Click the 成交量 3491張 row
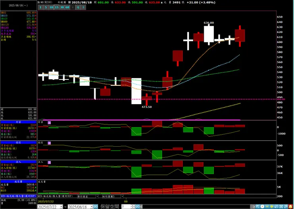This screenshot has width=294, height=209. [x=18, y=185]
